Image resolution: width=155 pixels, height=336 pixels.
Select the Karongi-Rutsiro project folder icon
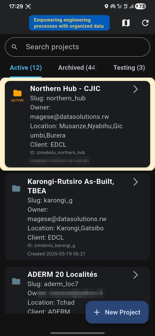tap(16, 188)
